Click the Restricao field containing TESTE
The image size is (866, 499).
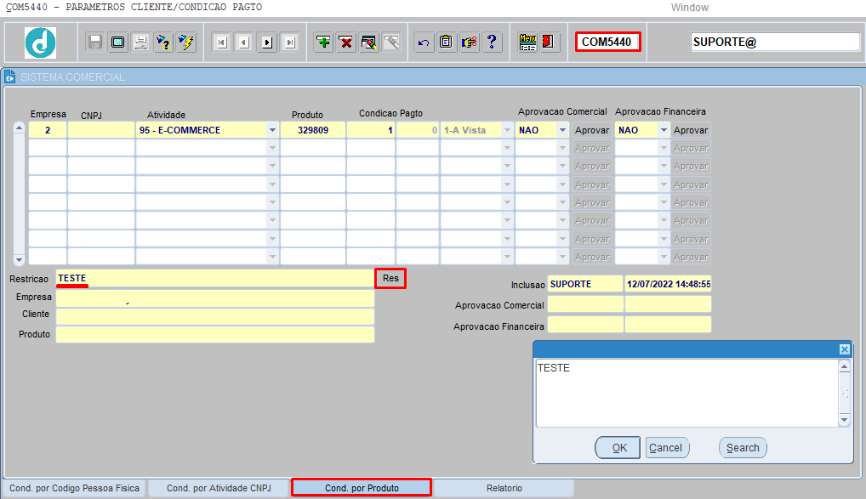[x=215, y=278]
